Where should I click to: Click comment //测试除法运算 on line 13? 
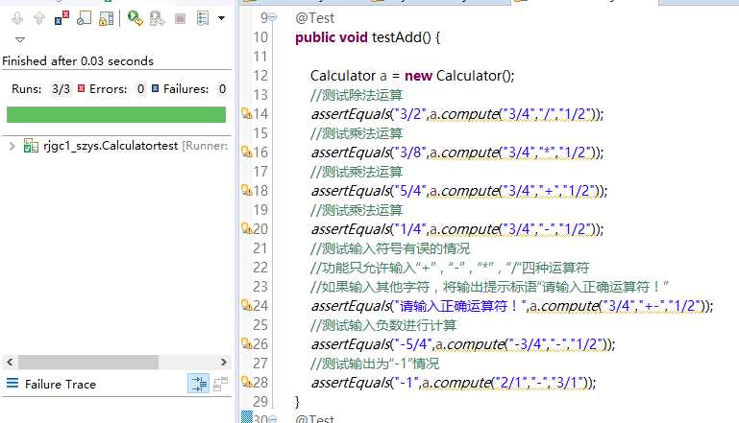point(357,95)
